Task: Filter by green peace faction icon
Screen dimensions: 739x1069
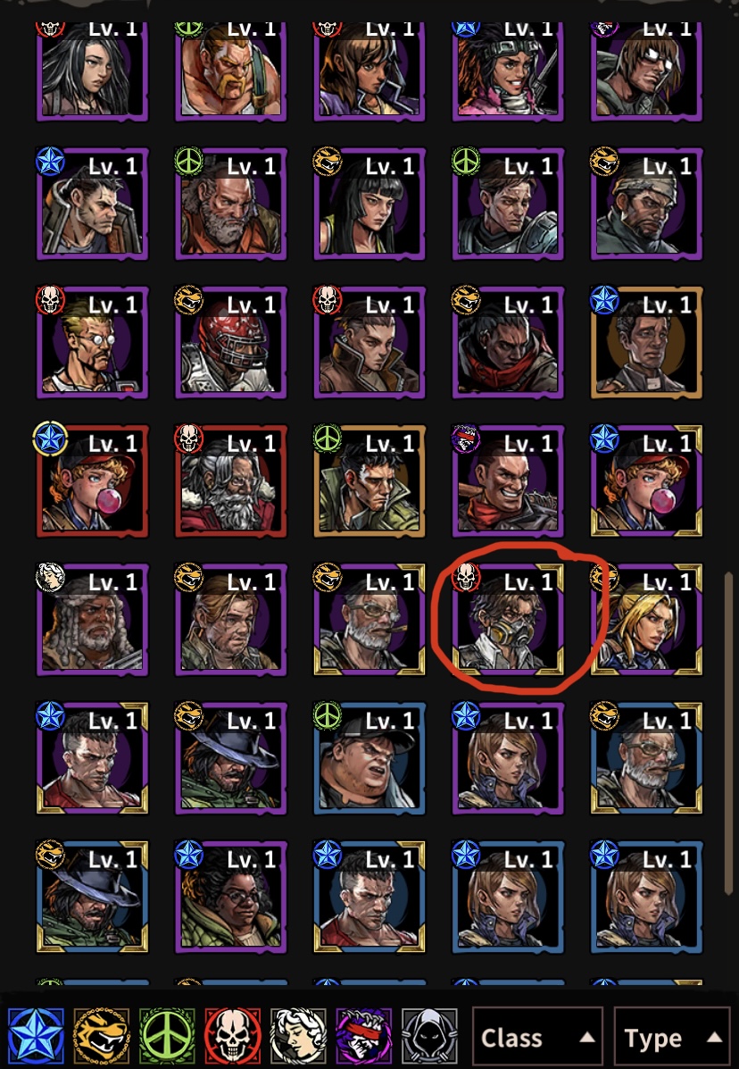Action: (x=167, y=1036)
